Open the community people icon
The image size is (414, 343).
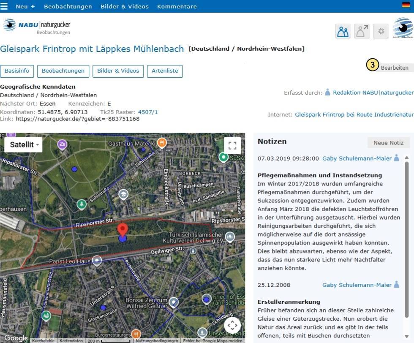[343, 31]
